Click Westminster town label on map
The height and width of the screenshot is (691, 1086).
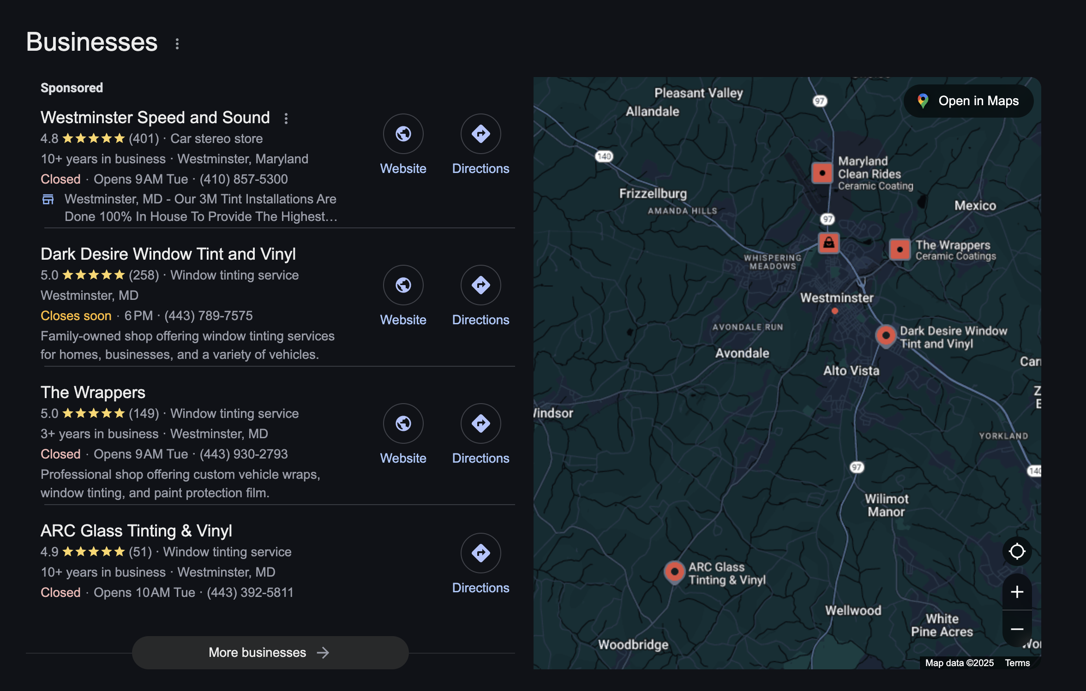pyautogui.click(x=836, y=298)
